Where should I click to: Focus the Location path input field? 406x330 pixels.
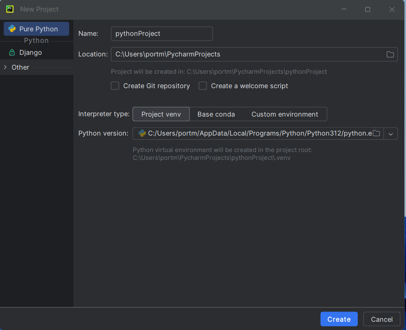coord(254,54)
